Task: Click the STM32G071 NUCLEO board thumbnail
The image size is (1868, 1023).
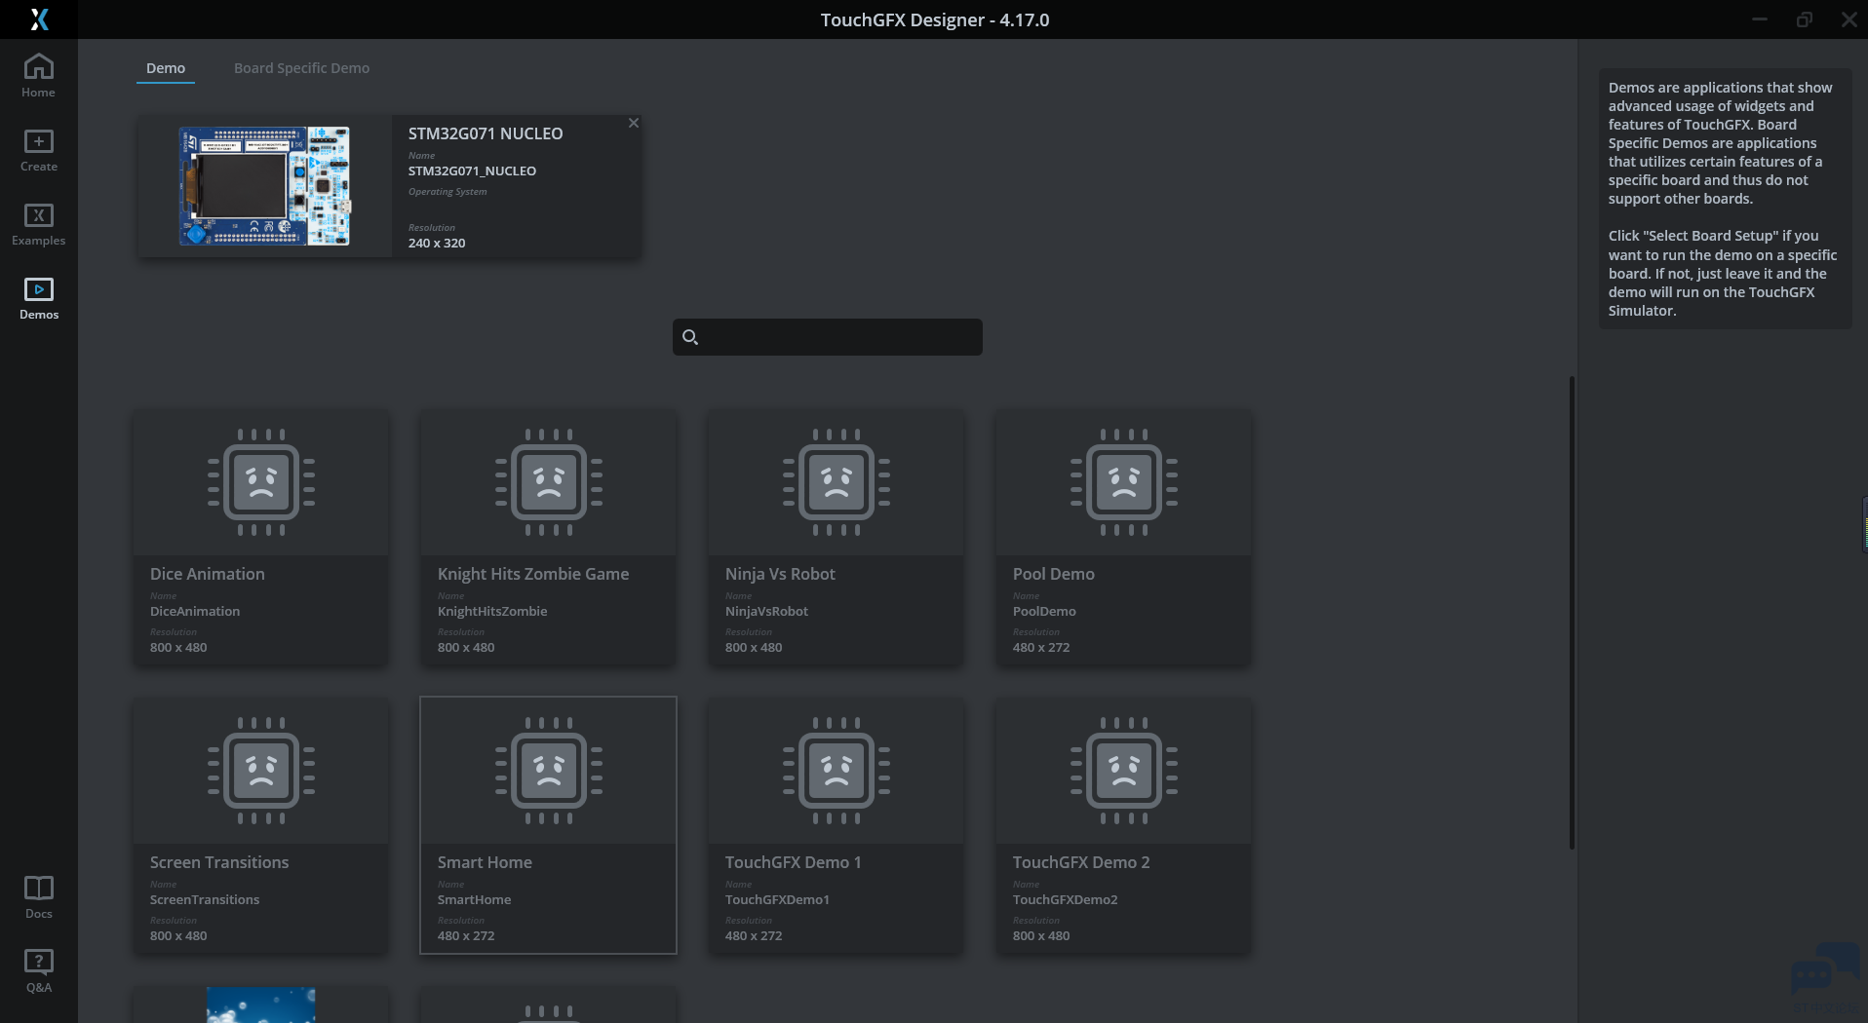Action: (x=264, y=186)
